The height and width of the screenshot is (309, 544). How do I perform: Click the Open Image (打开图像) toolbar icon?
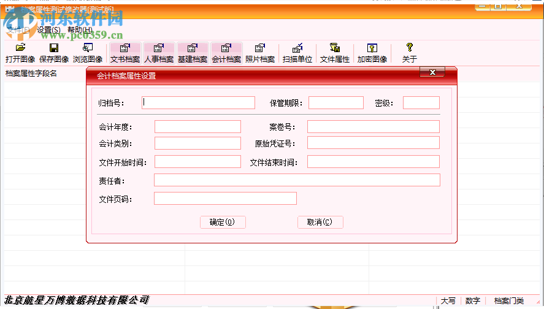pyautogui.click(x=20, y=53)
